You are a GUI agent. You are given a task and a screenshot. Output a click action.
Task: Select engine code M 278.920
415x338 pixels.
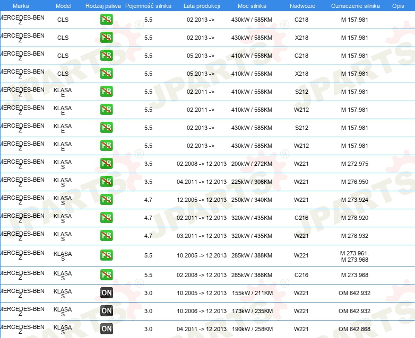pyautogui.click(x=355, y=218)
